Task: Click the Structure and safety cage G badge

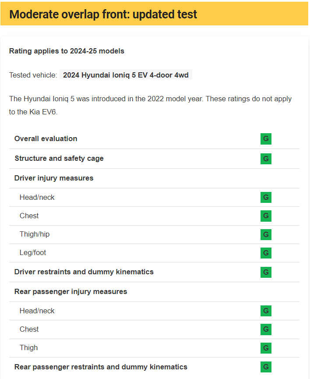Action: (266, 159)
